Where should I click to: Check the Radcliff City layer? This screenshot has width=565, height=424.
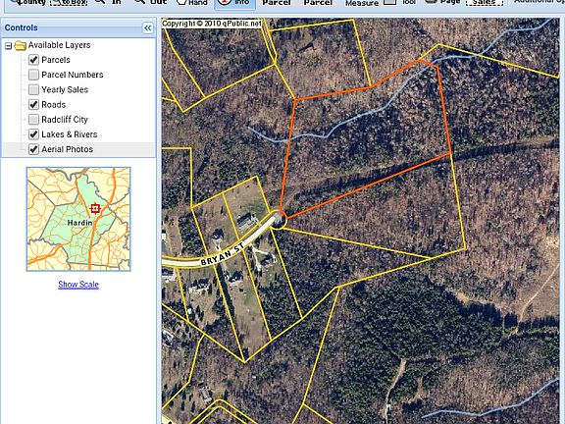(x=33, y=120)
